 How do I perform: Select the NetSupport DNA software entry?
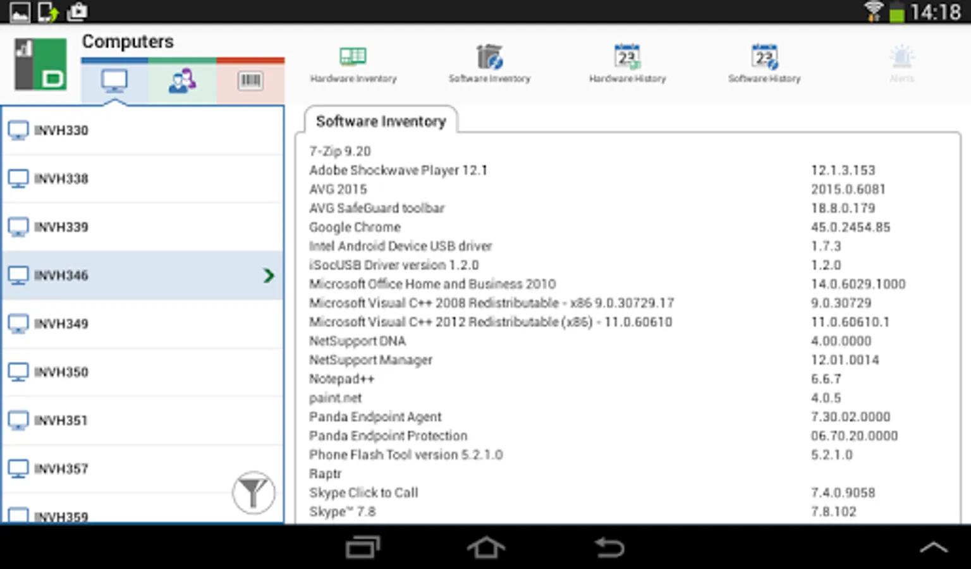(x=357, y=341)
